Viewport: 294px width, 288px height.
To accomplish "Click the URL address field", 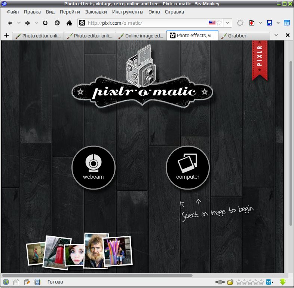I will tap(147, 23).
